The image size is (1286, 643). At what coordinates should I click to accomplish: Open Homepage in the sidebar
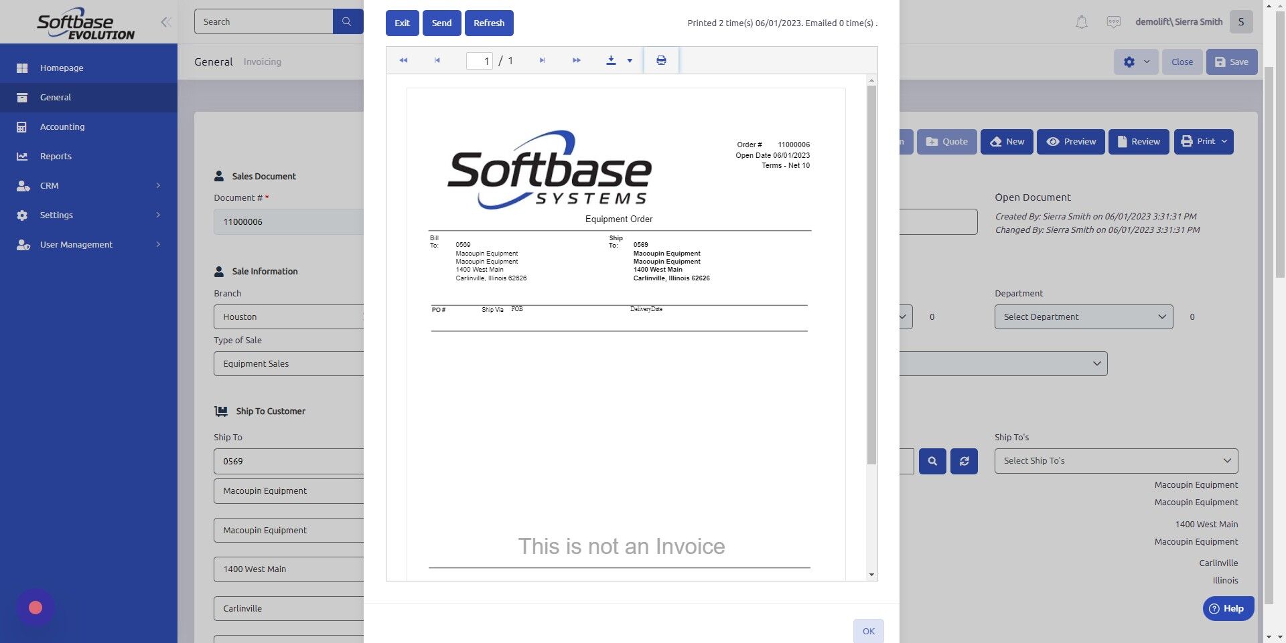[x=88, y=68]
